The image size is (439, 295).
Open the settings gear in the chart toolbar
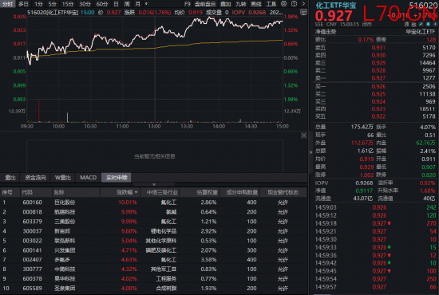point(284,4)
